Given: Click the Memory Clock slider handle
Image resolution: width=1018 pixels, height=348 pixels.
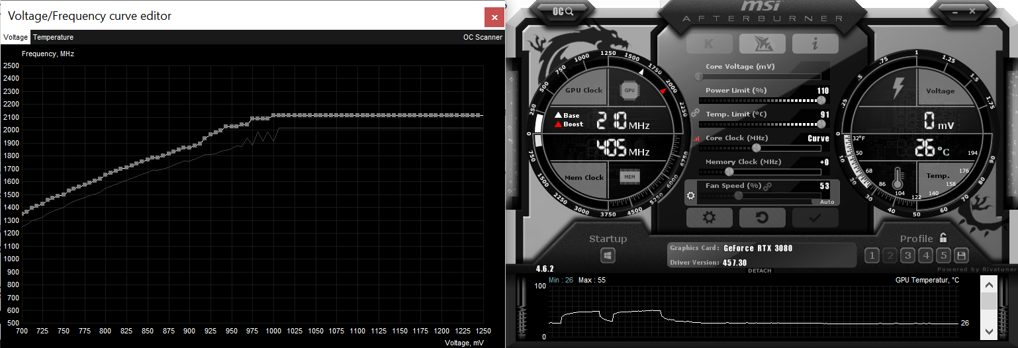Looking at the screenshot, I should tap(729, 171).
